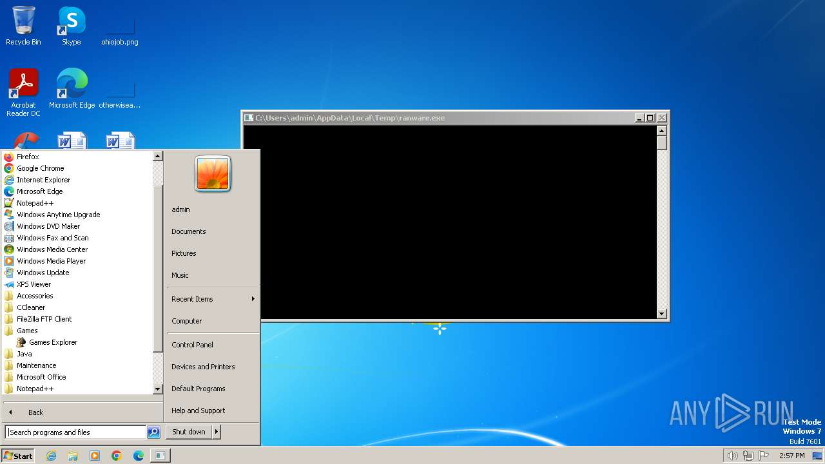Open Music from Start menu
The height and width of the screenshot is (464, 825).
pos(213,275)
